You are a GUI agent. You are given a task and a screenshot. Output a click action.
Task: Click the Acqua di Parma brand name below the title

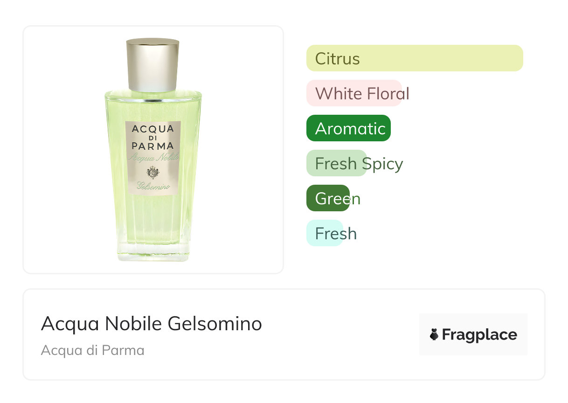coord(92,350)
